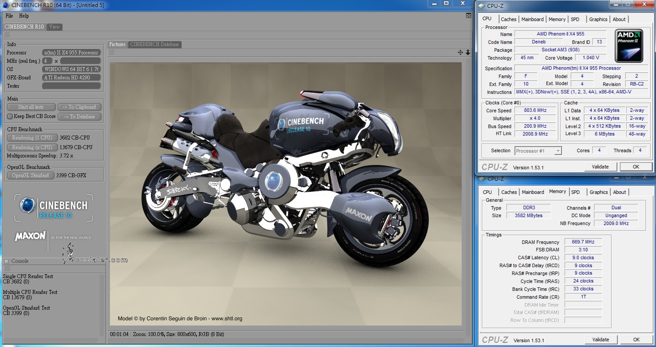Viewport: 656px width, 347px height.
Task: Click the OS field WINDOWS 64 BIT
Action: (x=71, y=69)
